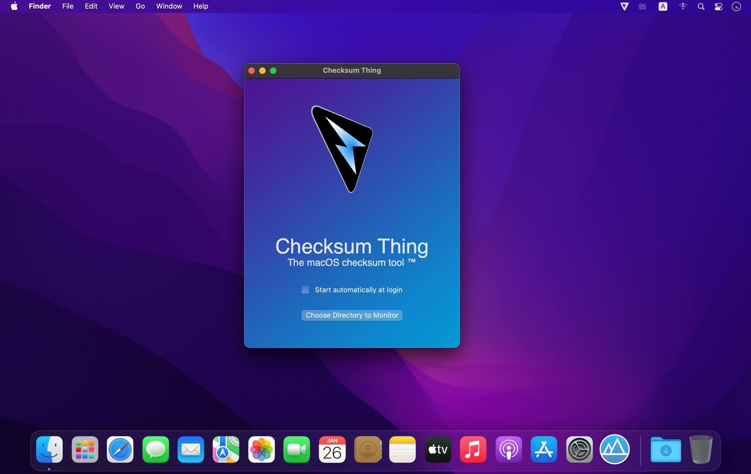Launch Safari from the Dock
Image resolution: width=751 pixels, height=474 pixels.
pos(120,449)
